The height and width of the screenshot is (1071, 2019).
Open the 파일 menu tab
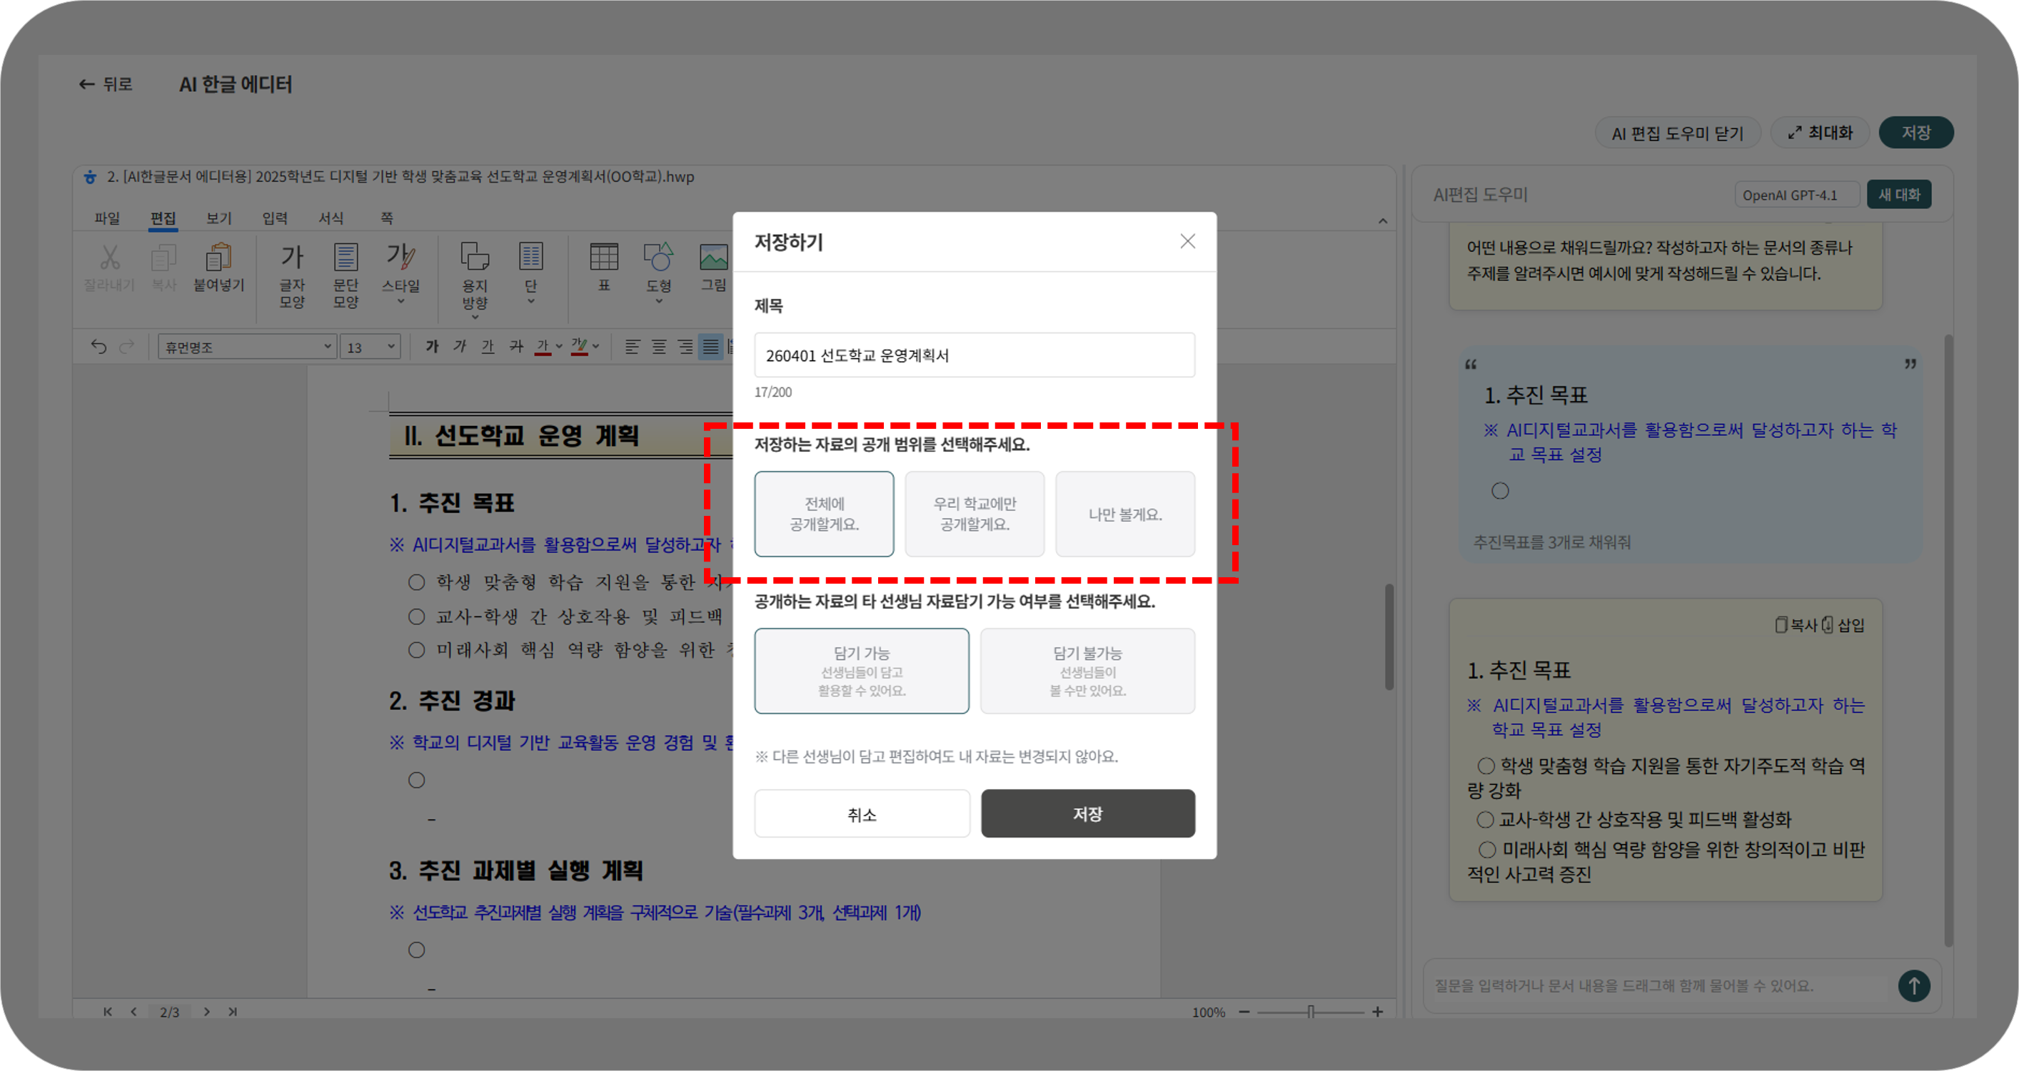point(107,218)
